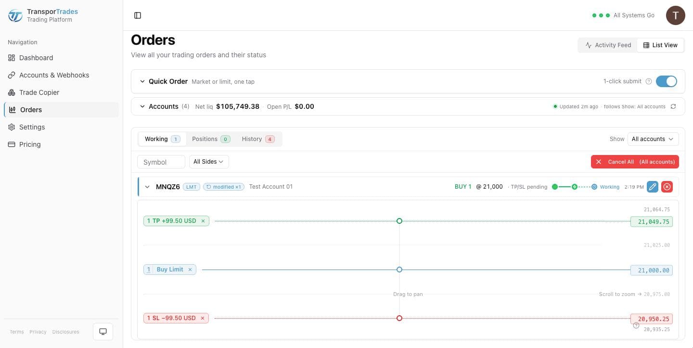Click the display theme monitor icon
Viewport: 693px width, 348px height.
(x=103, y=332)
